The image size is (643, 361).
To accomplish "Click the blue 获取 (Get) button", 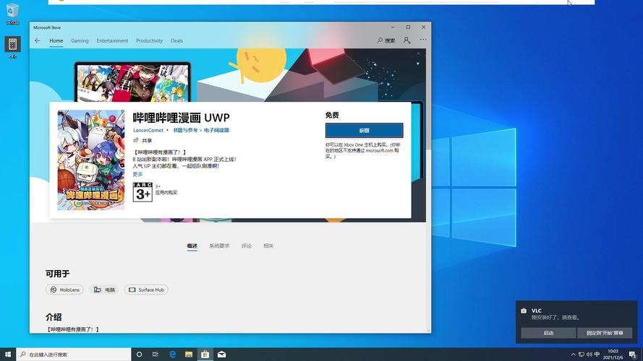I will pos(364,130).
